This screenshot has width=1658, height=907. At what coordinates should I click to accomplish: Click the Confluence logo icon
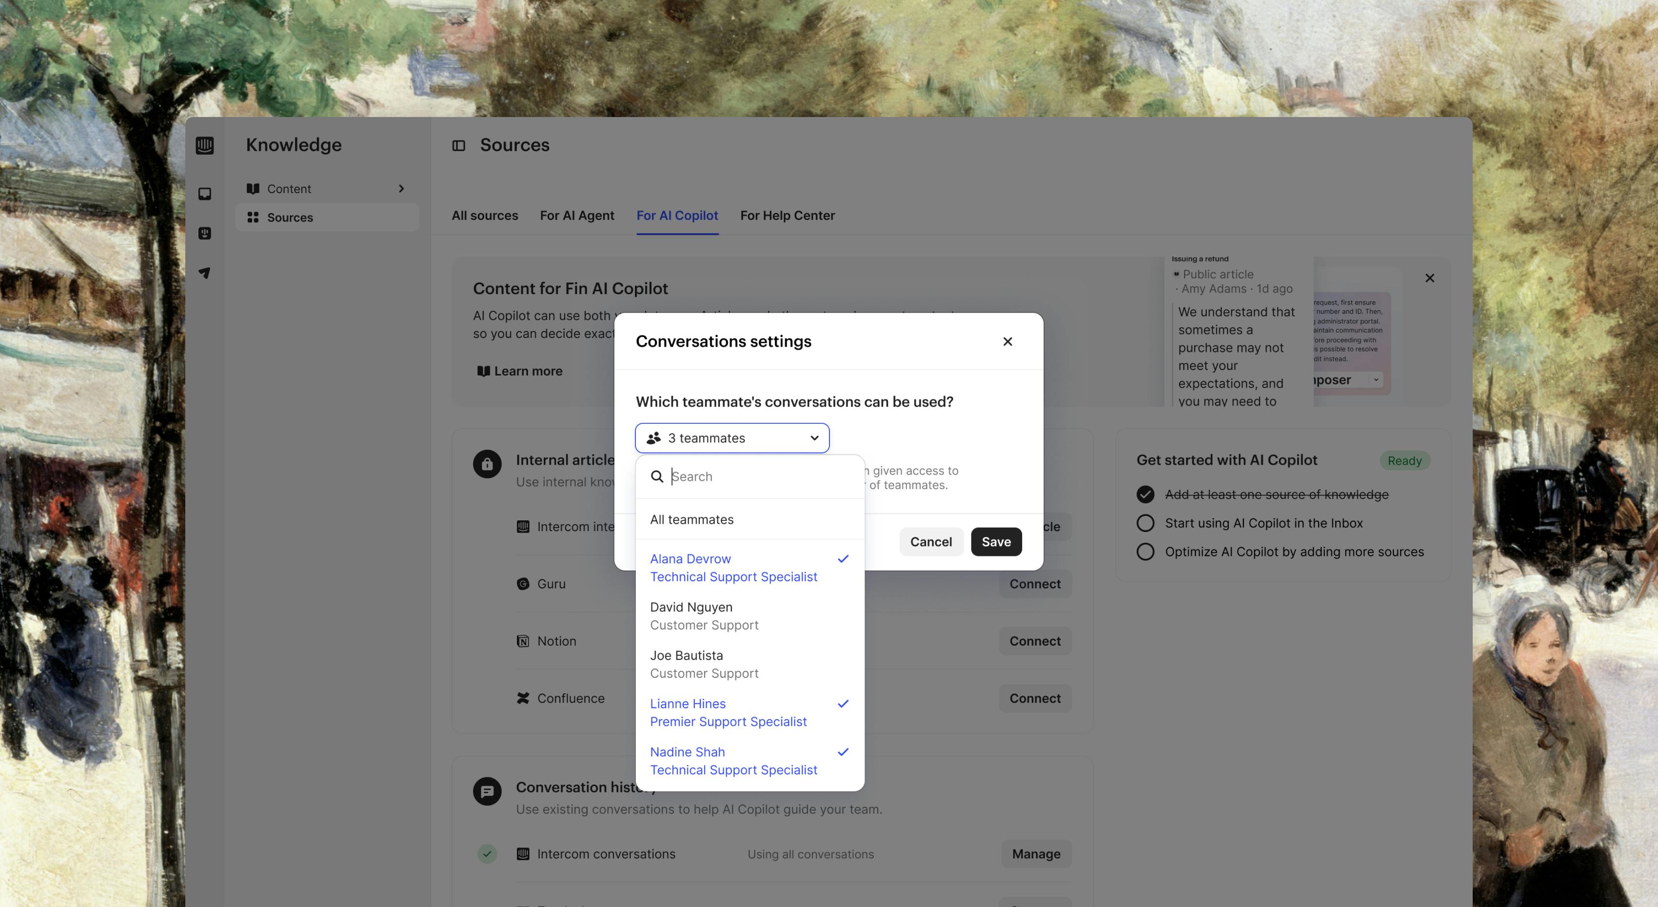(x=523, y=698)
